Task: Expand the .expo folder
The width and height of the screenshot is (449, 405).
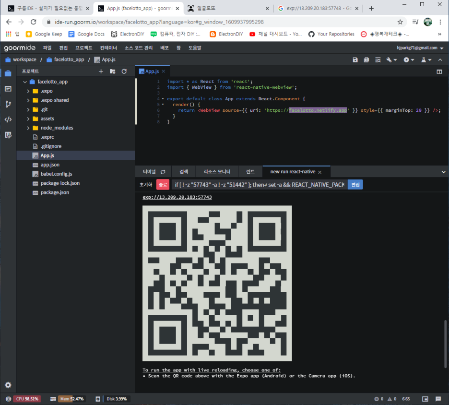Action: click(x=28, y=91)
